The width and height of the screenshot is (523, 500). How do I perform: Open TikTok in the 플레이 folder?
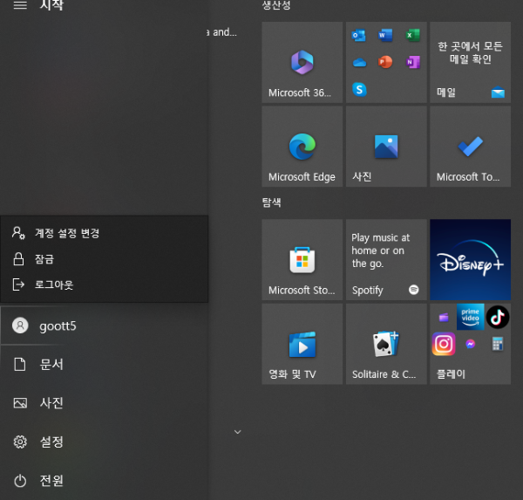coord(498,317)
